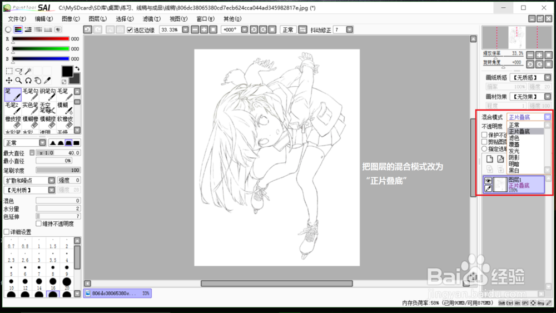Create new layer icon in layer panel

pos(489,159)
